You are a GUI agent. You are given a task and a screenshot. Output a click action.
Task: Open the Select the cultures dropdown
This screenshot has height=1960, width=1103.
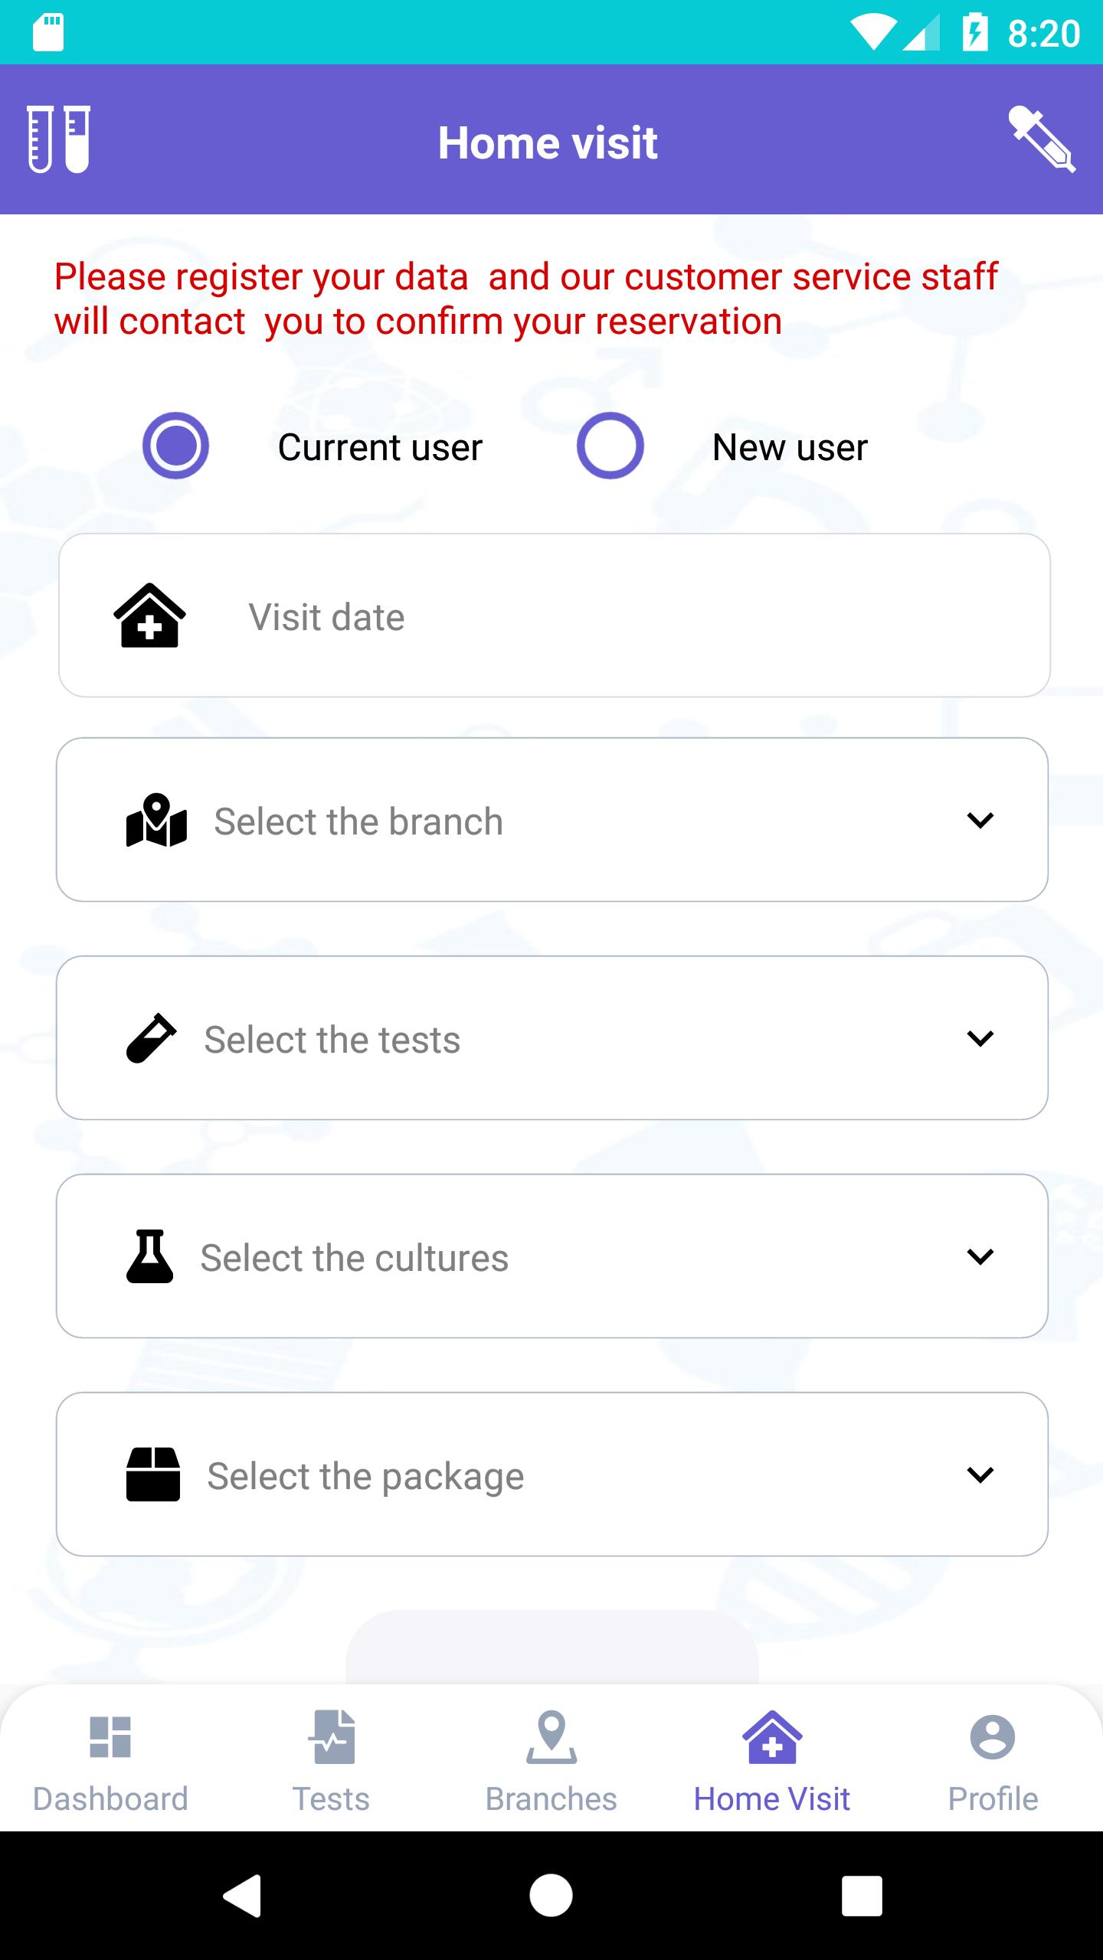[552, 1256]
